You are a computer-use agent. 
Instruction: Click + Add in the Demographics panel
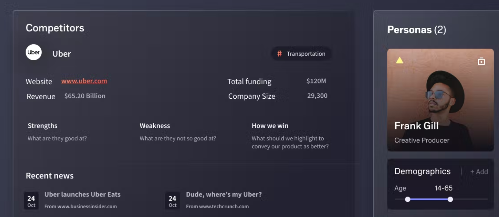click(479, 172)
